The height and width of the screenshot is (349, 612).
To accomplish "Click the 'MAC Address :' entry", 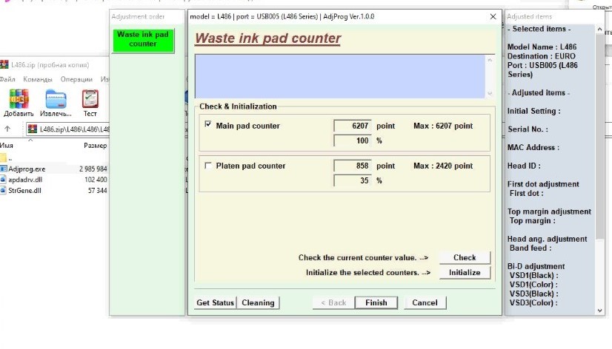I will [x=533, y=148].
